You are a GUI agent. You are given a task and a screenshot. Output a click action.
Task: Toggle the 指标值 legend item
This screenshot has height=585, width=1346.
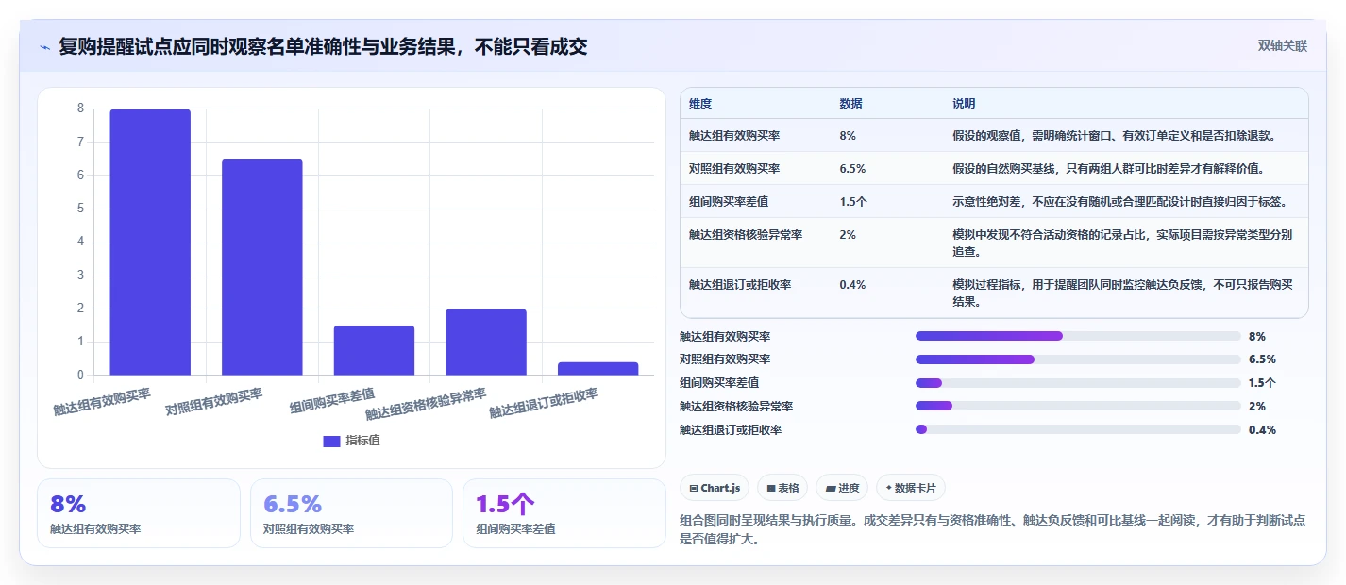point(351,441)
